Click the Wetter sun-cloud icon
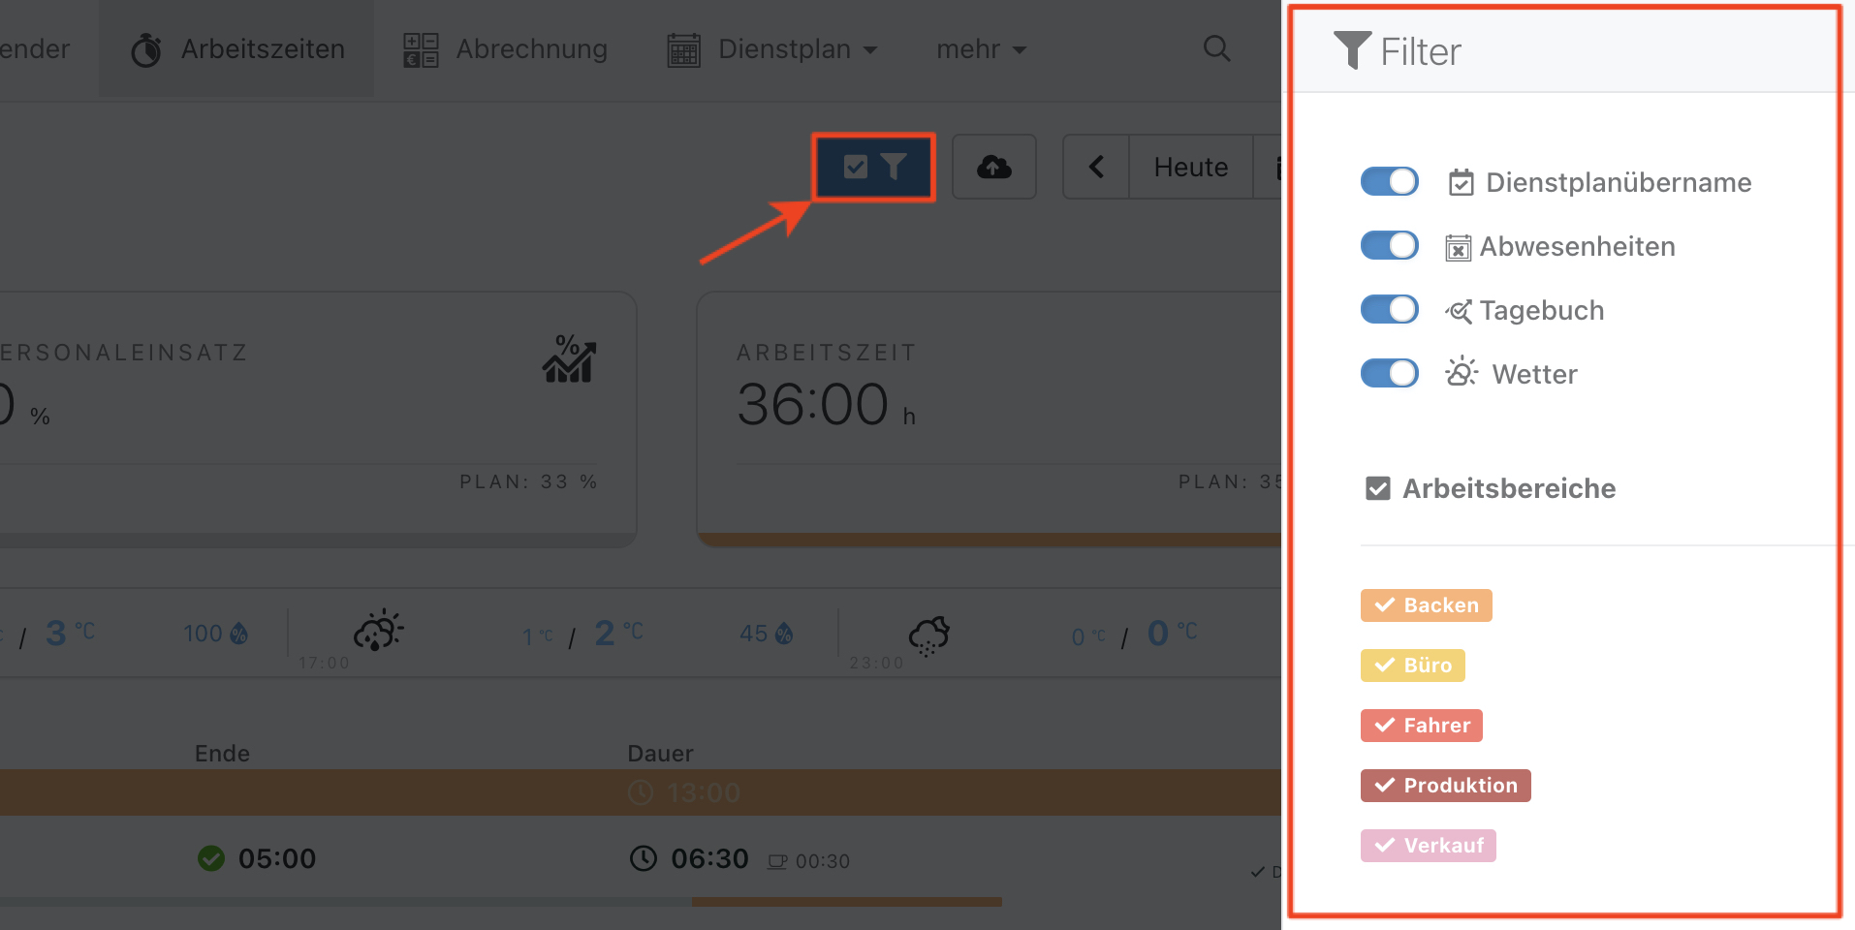 tap(1462, 372)
